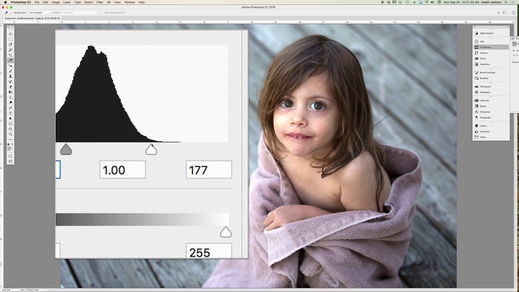The height and width of the screenshot is (292, 519).
Task: Select the Rectangular Marquee tool
Action: [11, 39]
